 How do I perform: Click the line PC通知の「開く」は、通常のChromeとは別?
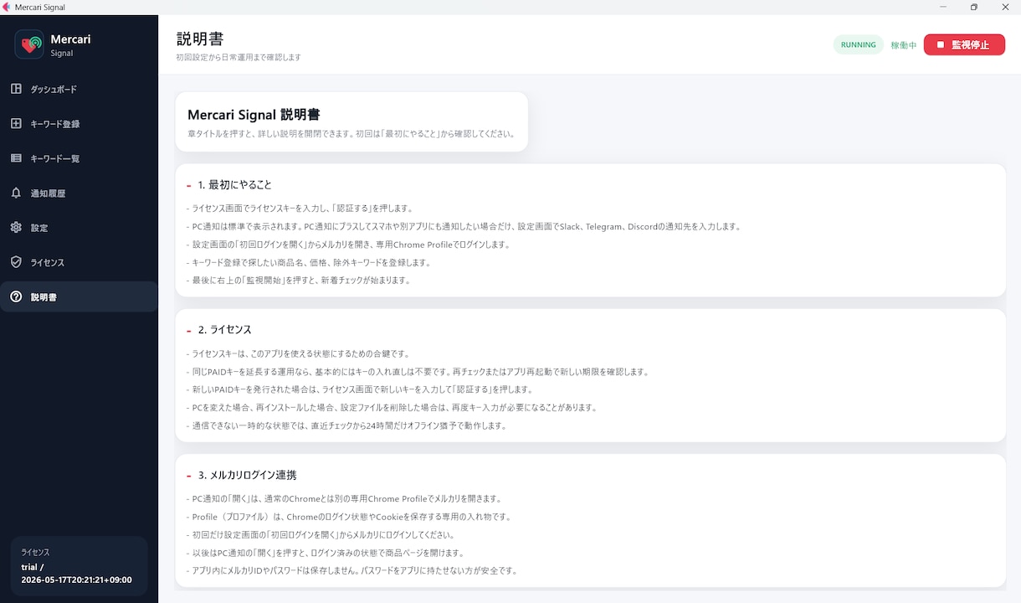point(344,499)
